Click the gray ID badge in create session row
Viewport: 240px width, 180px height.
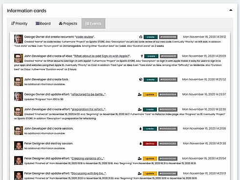[168, 129]
